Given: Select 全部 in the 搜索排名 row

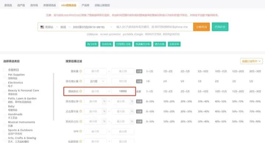Looking at the screenshot, I should point(139,91).
